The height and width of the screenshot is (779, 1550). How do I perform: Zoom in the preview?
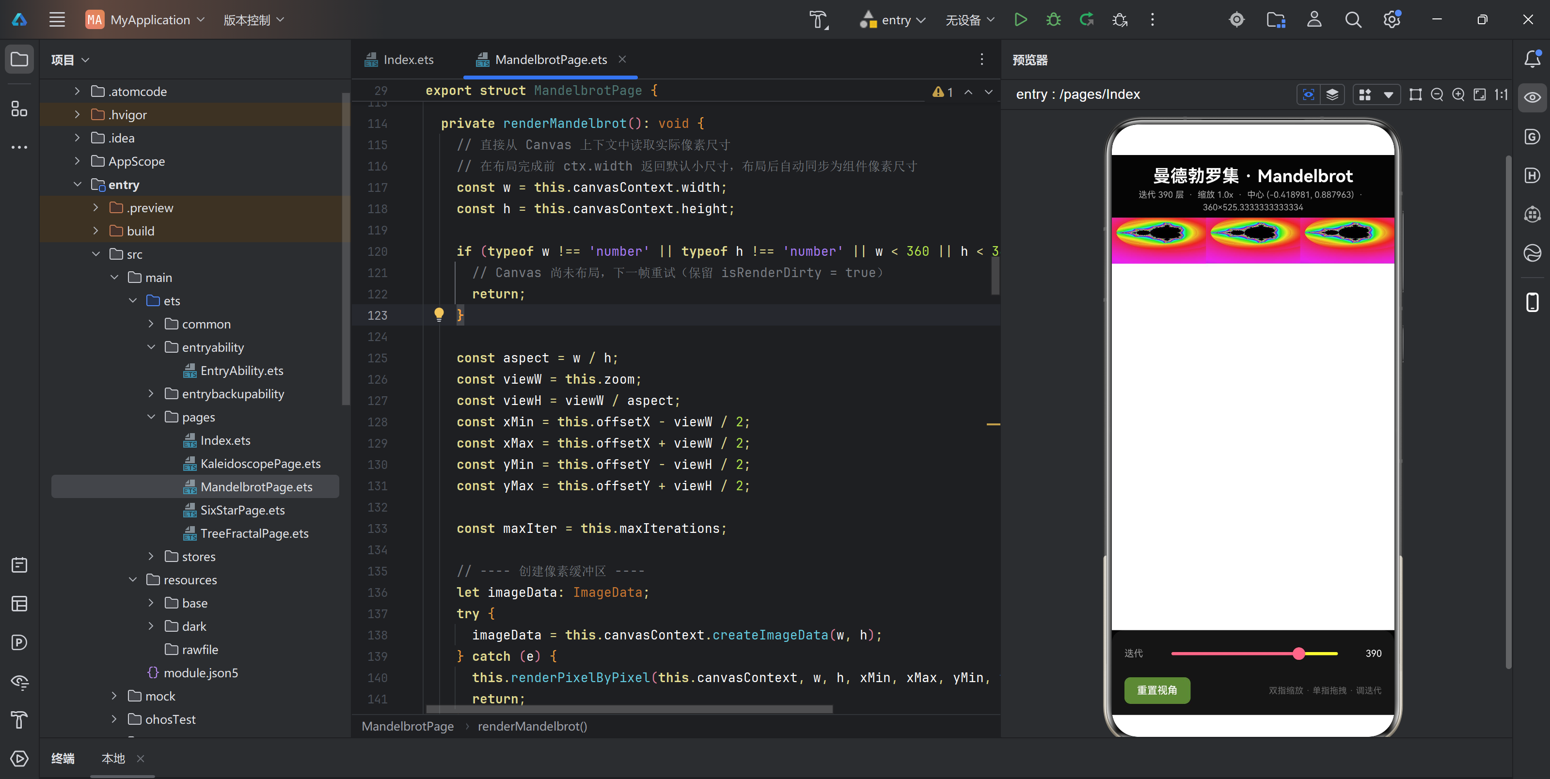(1458, 94)
